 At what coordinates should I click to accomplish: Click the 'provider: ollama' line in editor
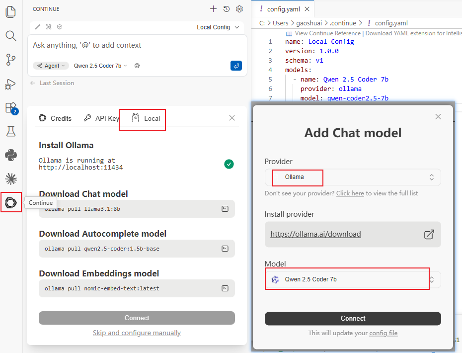[x=331, y=89]
